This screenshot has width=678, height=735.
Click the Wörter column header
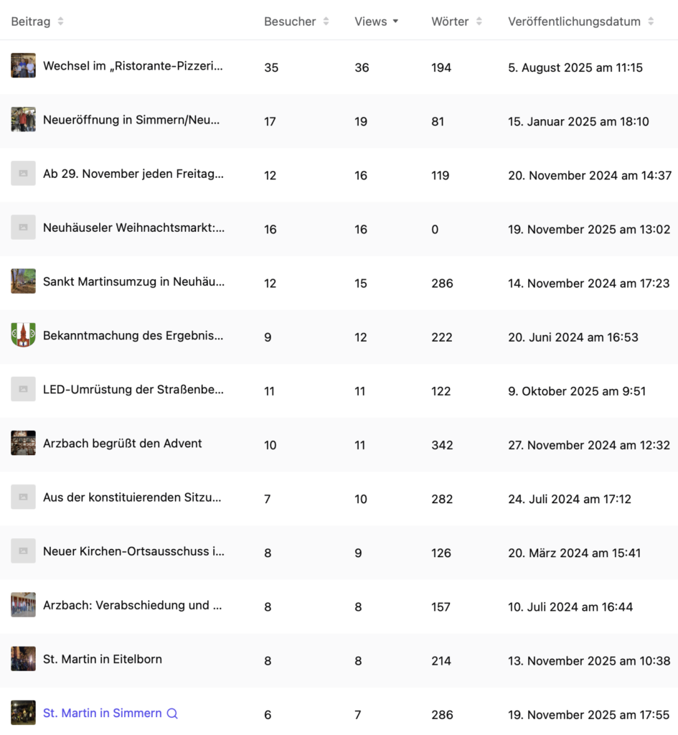pos(450,22)
